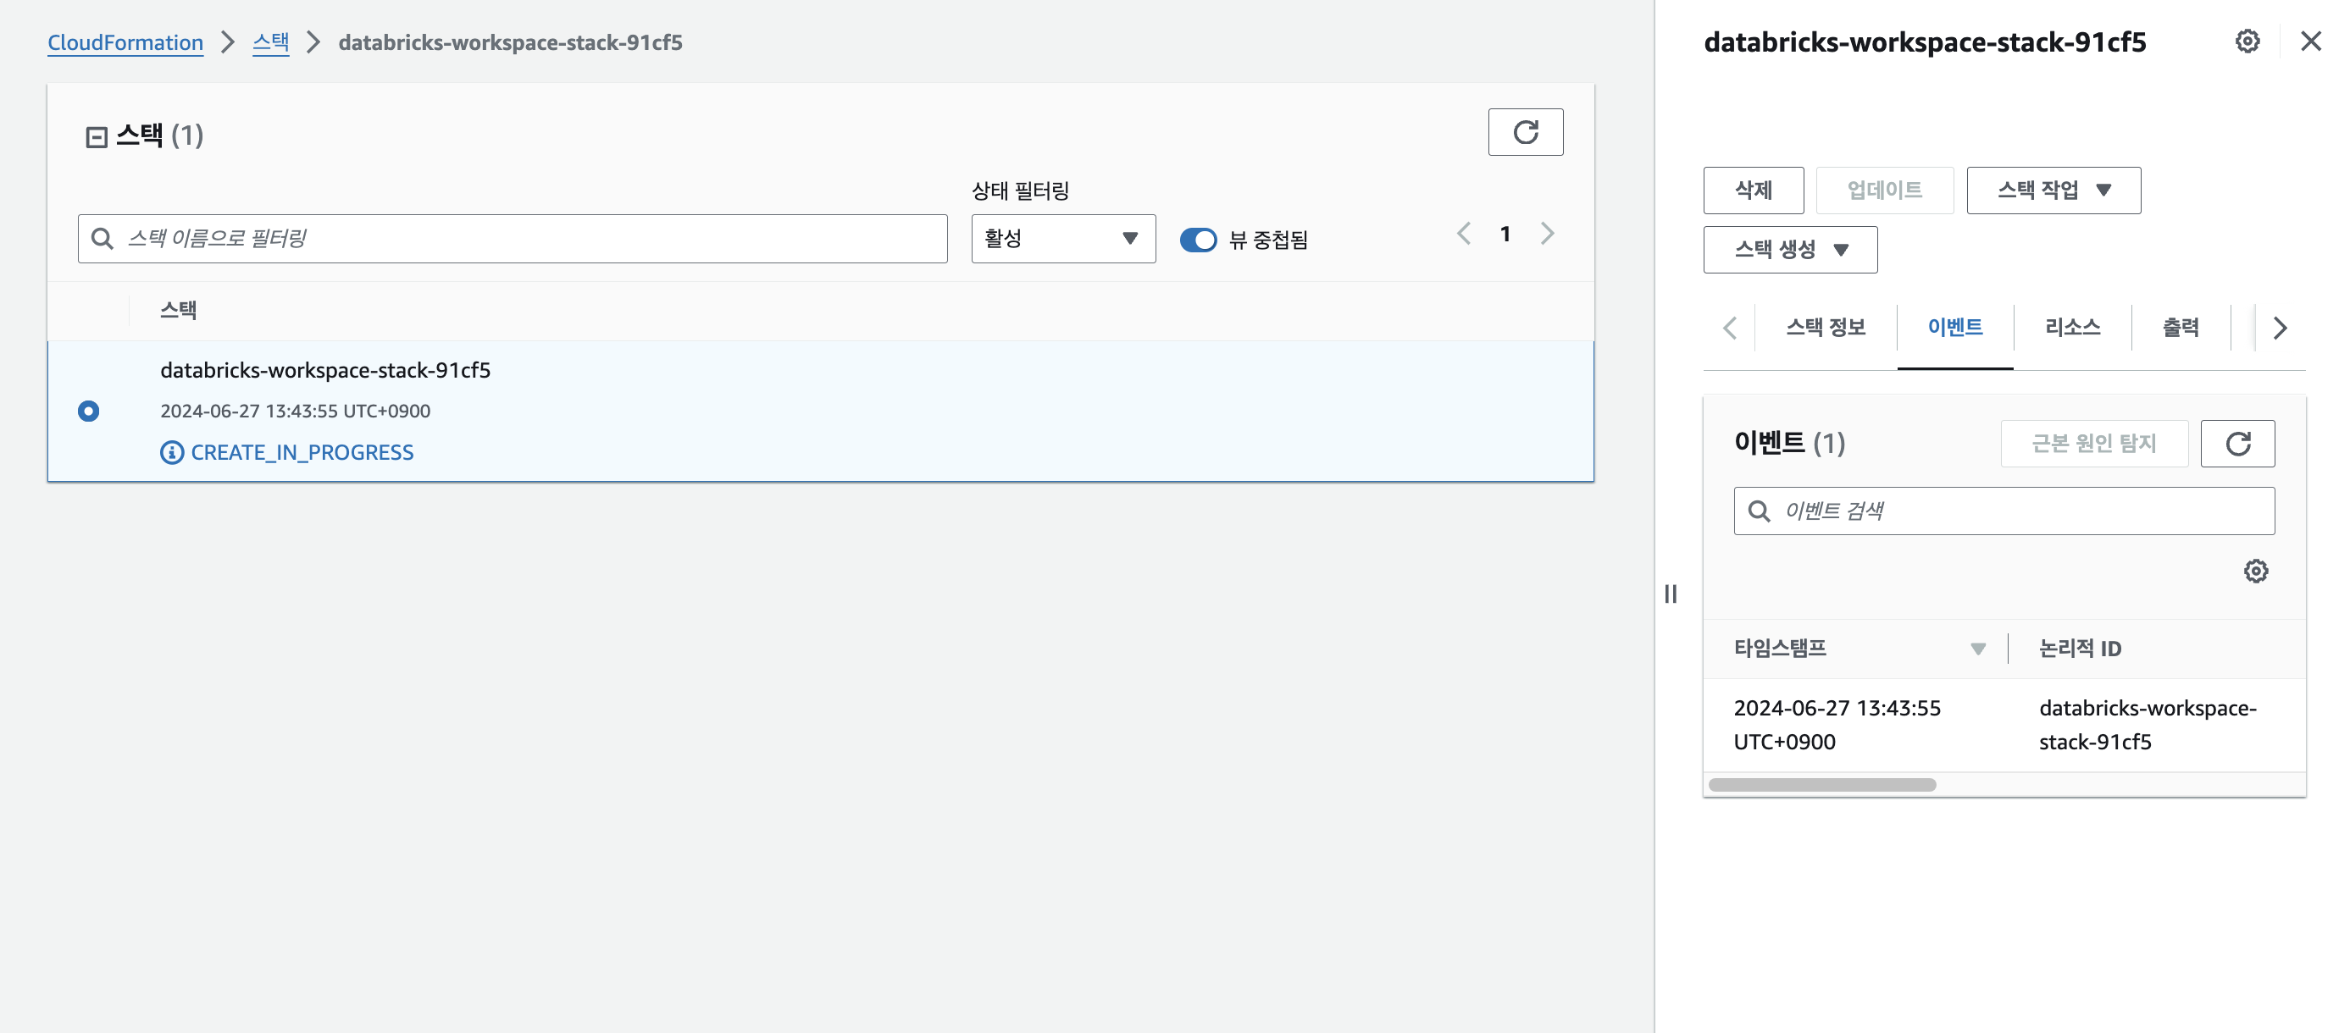Open CloudFormation breadcrumb link
Viewport: 2350px width, 1033px height.
click(125, 42)
